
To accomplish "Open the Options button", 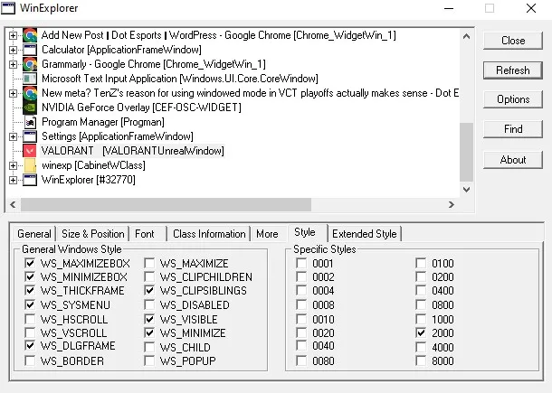I will pyautogui.click(x=513, y=99).
